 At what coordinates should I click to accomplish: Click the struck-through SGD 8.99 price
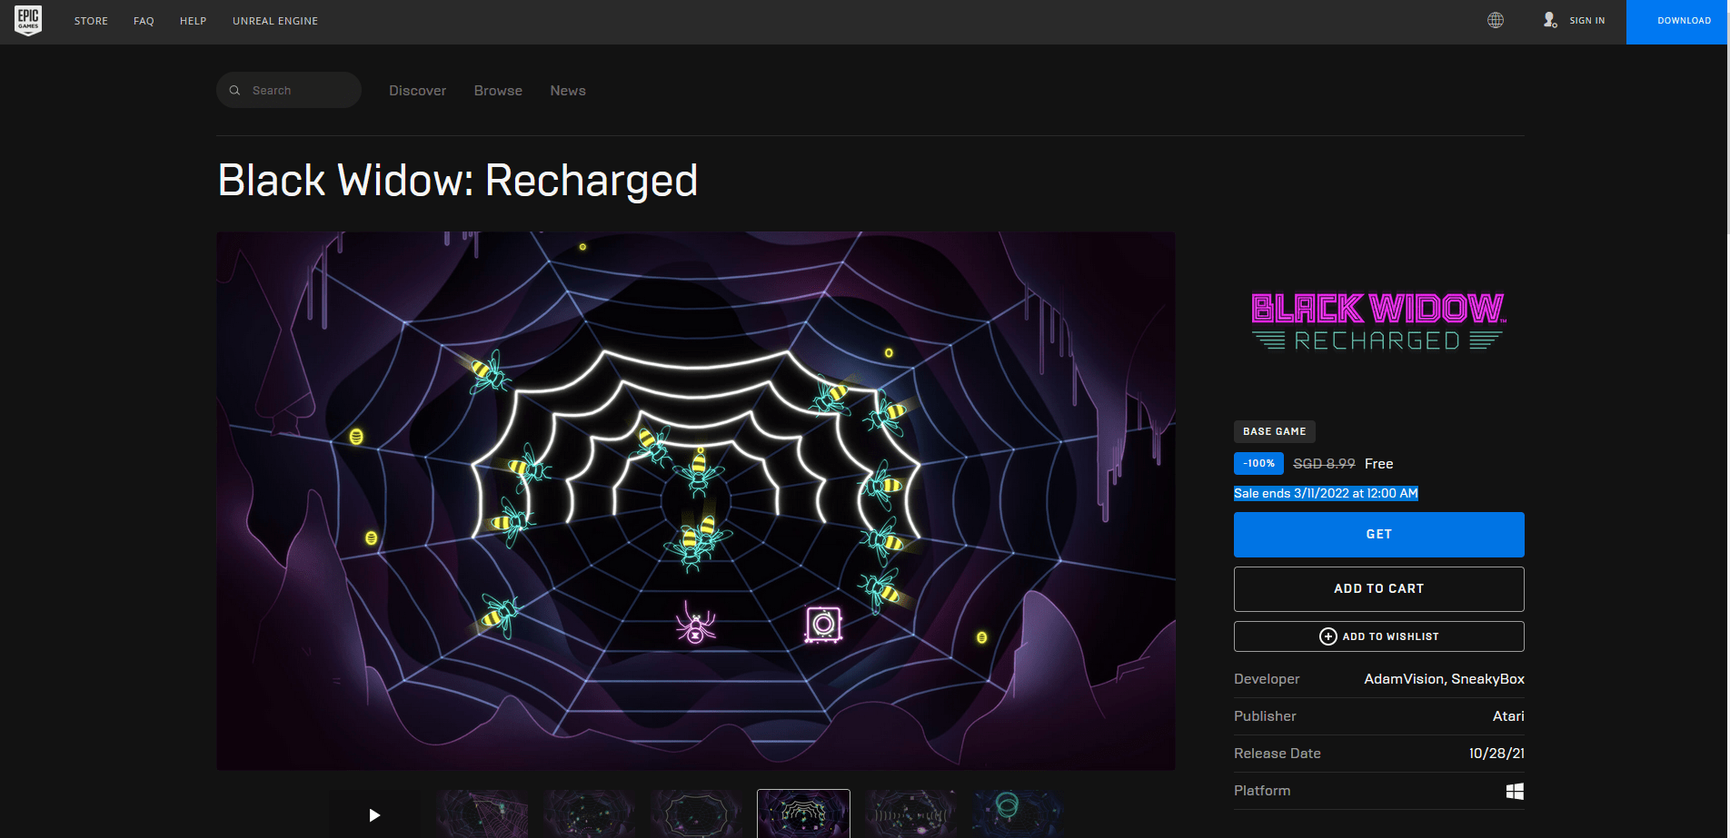[1324, 464]
